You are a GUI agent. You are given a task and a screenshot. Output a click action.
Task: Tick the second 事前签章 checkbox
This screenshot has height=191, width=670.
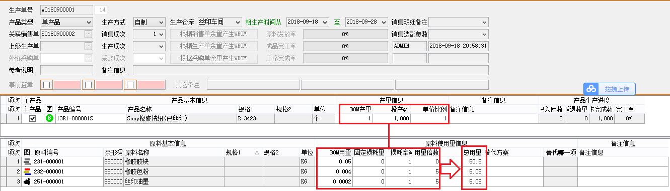pyautogui.click(x=88, y=85)
